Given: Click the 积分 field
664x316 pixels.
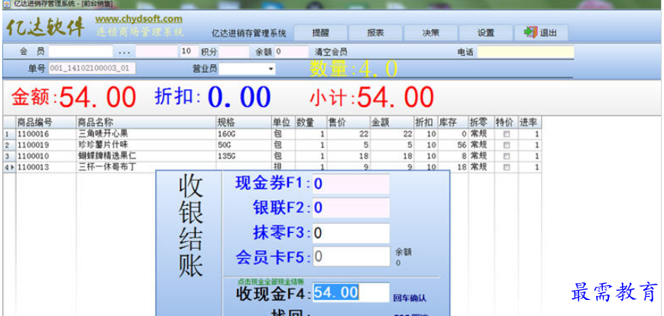Looking at the screenshot, I should pos(234,52).
